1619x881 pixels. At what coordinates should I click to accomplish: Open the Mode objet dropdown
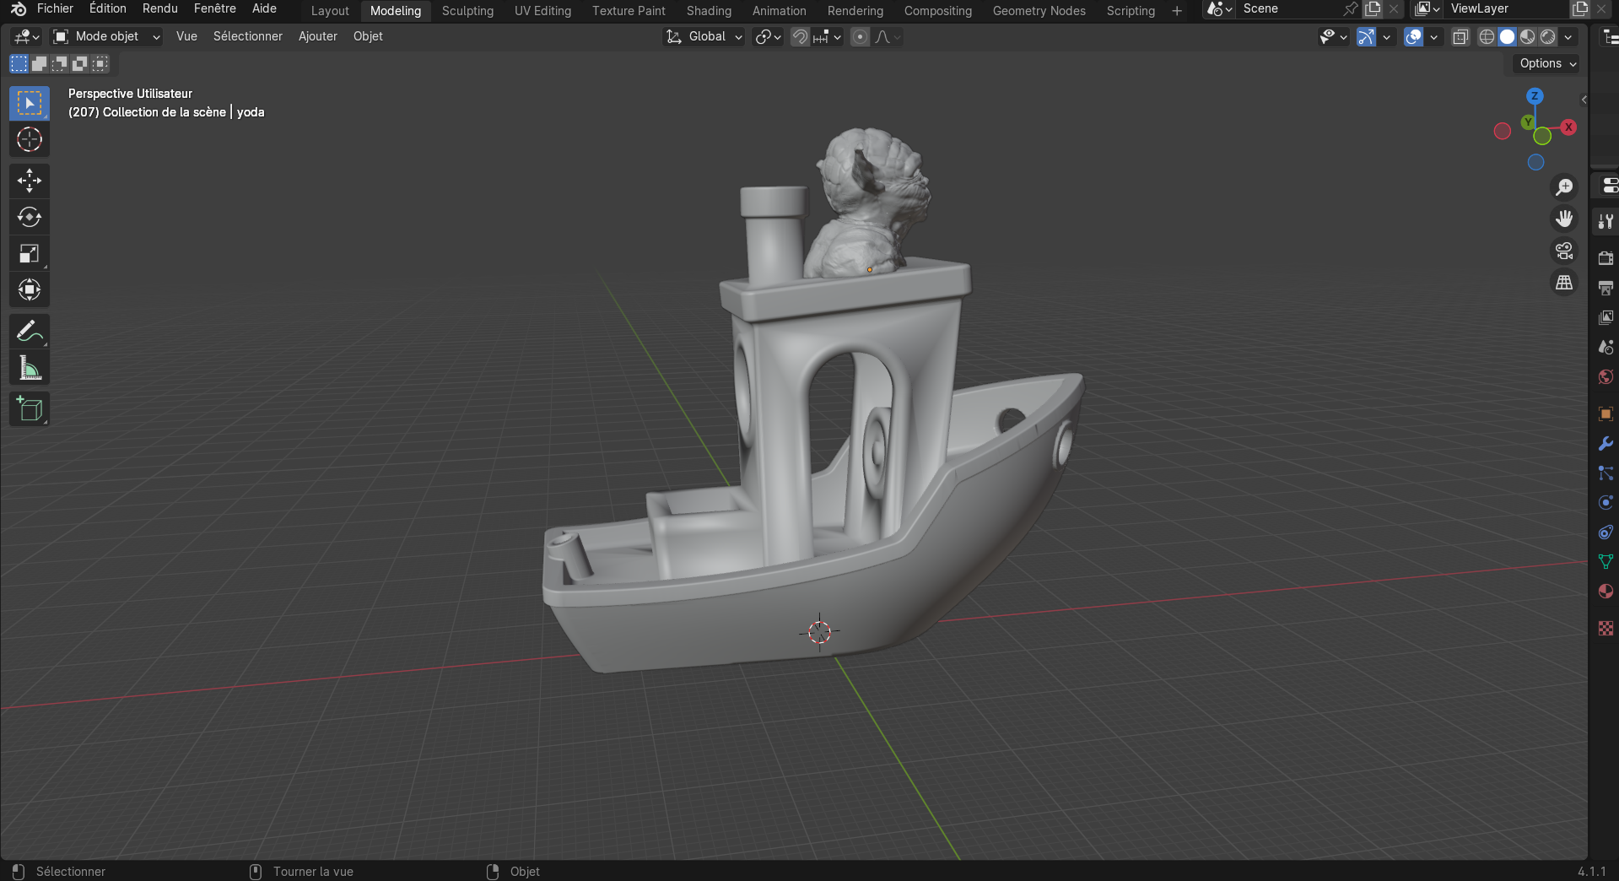pyautogui.click(x=105, y=36)
